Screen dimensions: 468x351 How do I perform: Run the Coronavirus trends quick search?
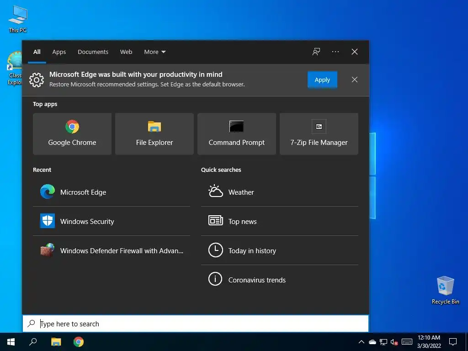click(x=280, y=280)
